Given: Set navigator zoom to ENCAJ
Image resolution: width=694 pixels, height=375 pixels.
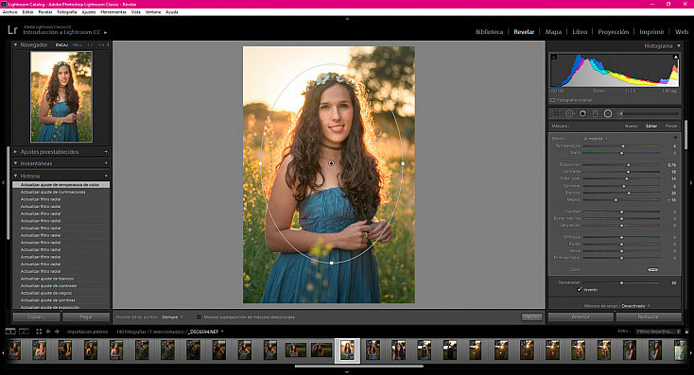Looking at the screenshot, I should tap(61, 45).
